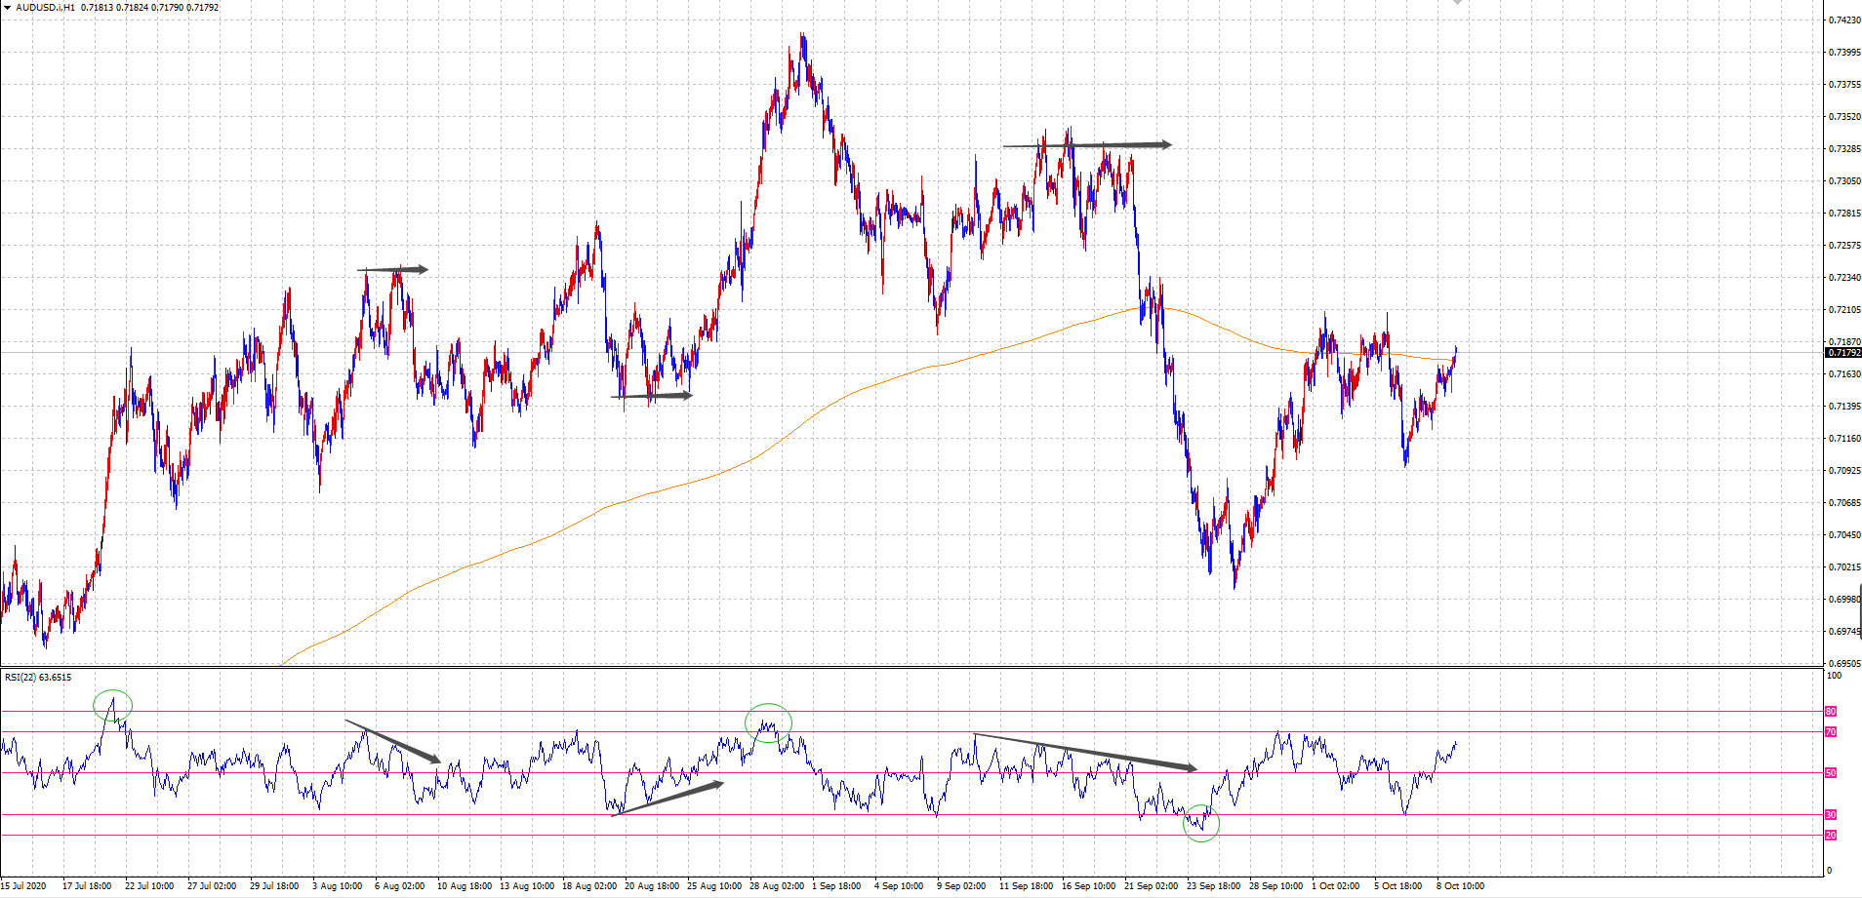Select the rising arrow in the RSI panel
Image resolution: width=1862 pixels, height=898 pixels.
[668, 799]
